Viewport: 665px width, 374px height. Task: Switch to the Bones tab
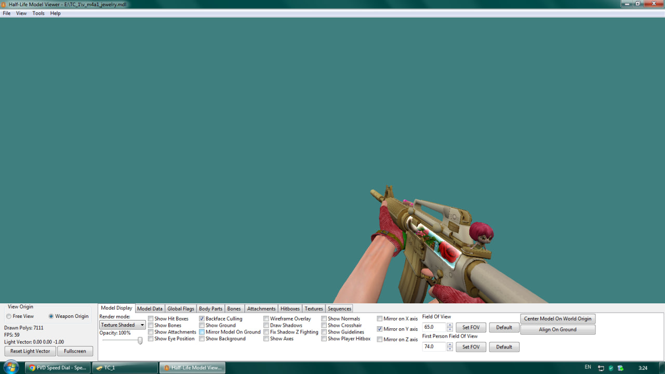234,309
